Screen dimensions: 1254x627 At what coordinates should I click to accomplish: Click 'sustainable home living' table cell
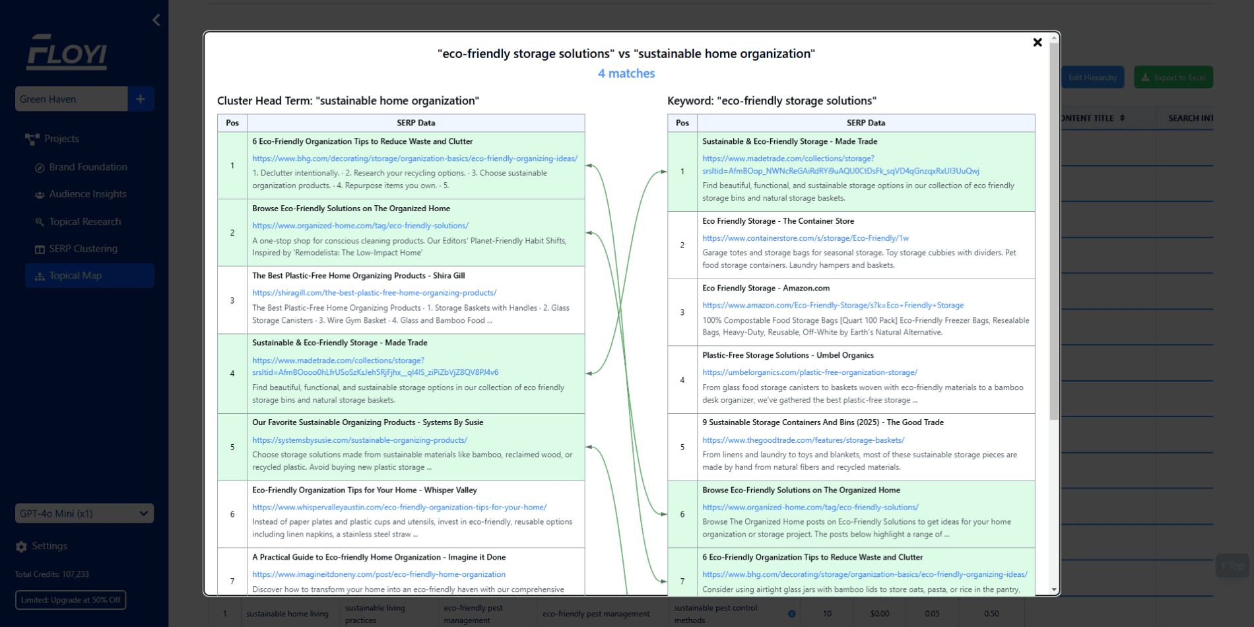pyautogui.click(x=287, y=614)
